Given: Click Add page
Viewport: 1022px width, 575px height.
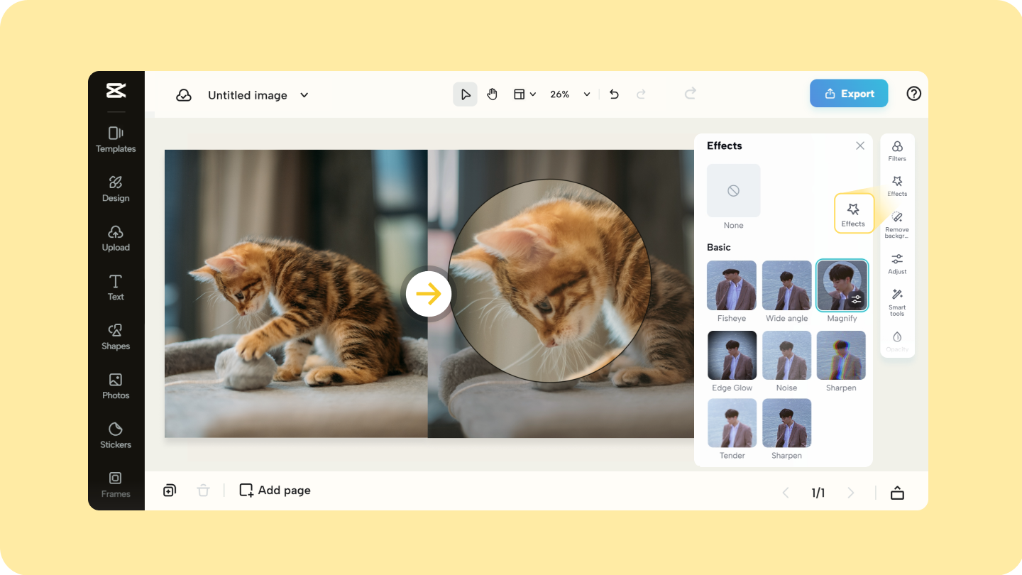Looking at the screenshot, I should (x=275, y=491).
